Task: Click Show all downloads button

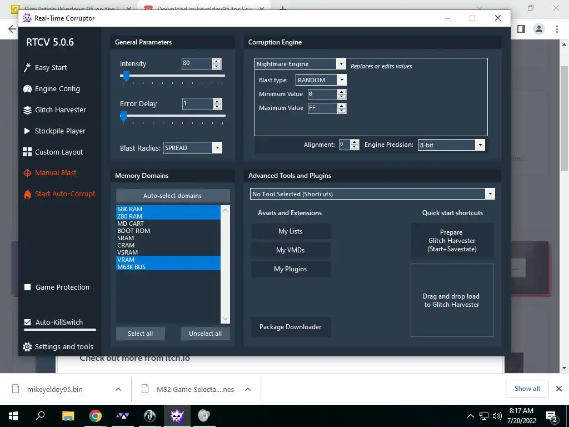Action: 527,389
